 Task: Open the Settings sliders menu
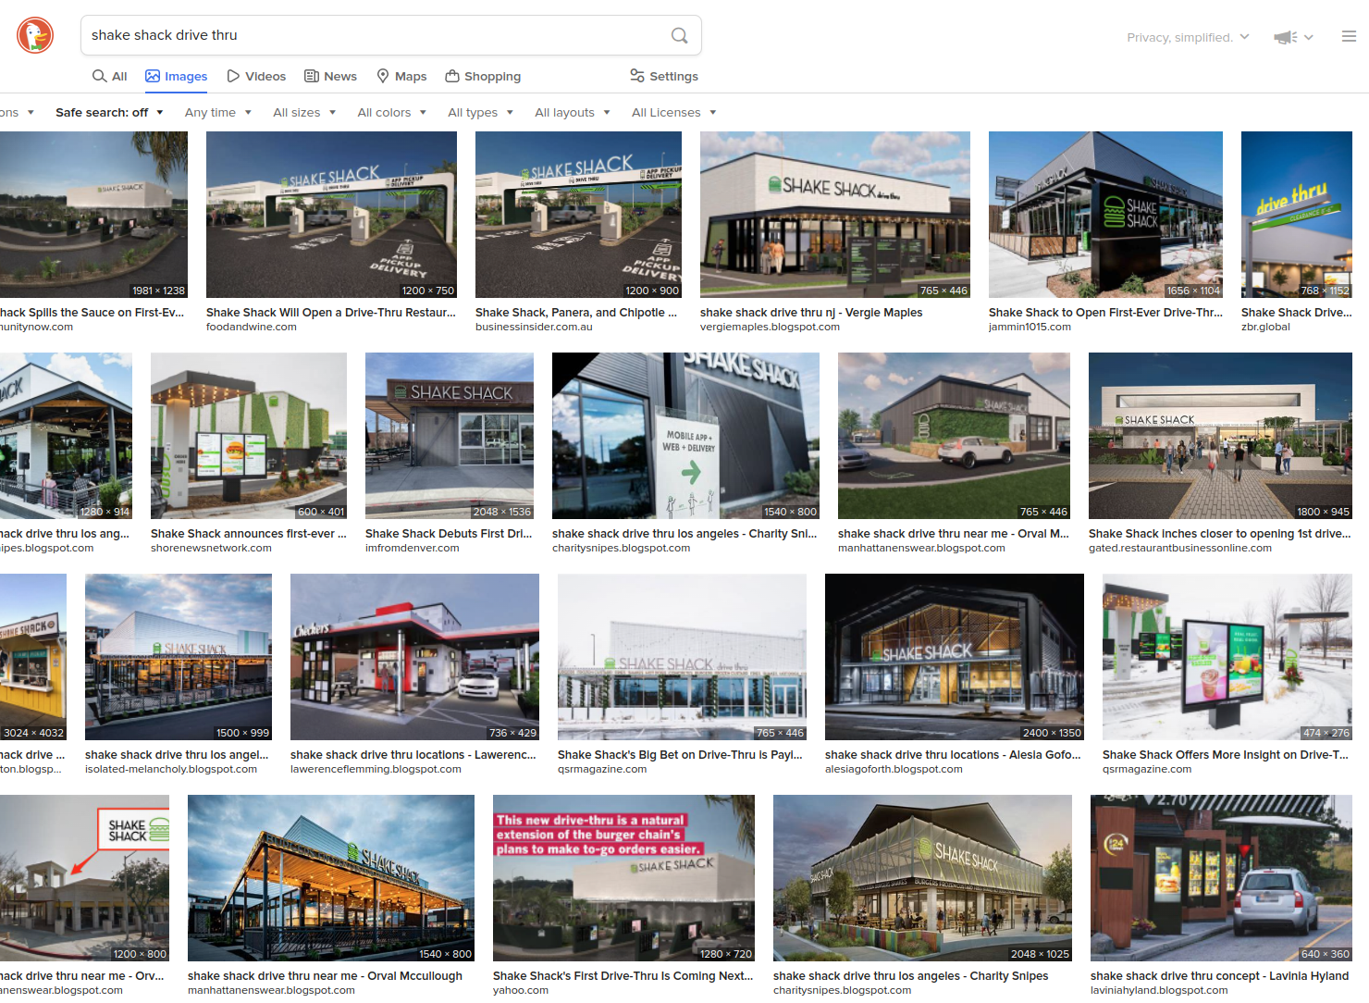(x=664, y=77)
